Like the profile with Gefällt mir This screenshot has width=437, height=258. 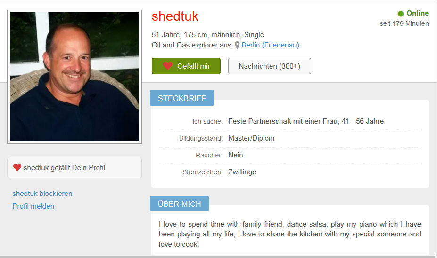click(x=186, y=66)
